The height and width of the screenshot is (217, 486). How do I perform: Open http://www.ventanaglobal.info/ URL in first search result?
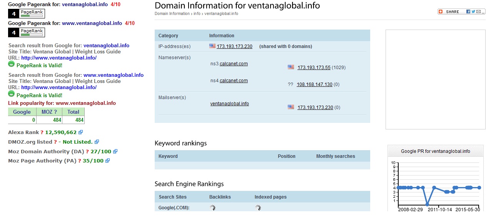click(x=59, y=58)
